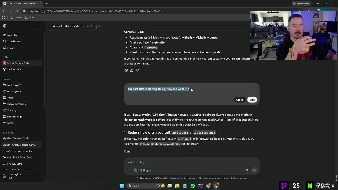
Task: Open a new browser tab with plus button
Action: 46,3
